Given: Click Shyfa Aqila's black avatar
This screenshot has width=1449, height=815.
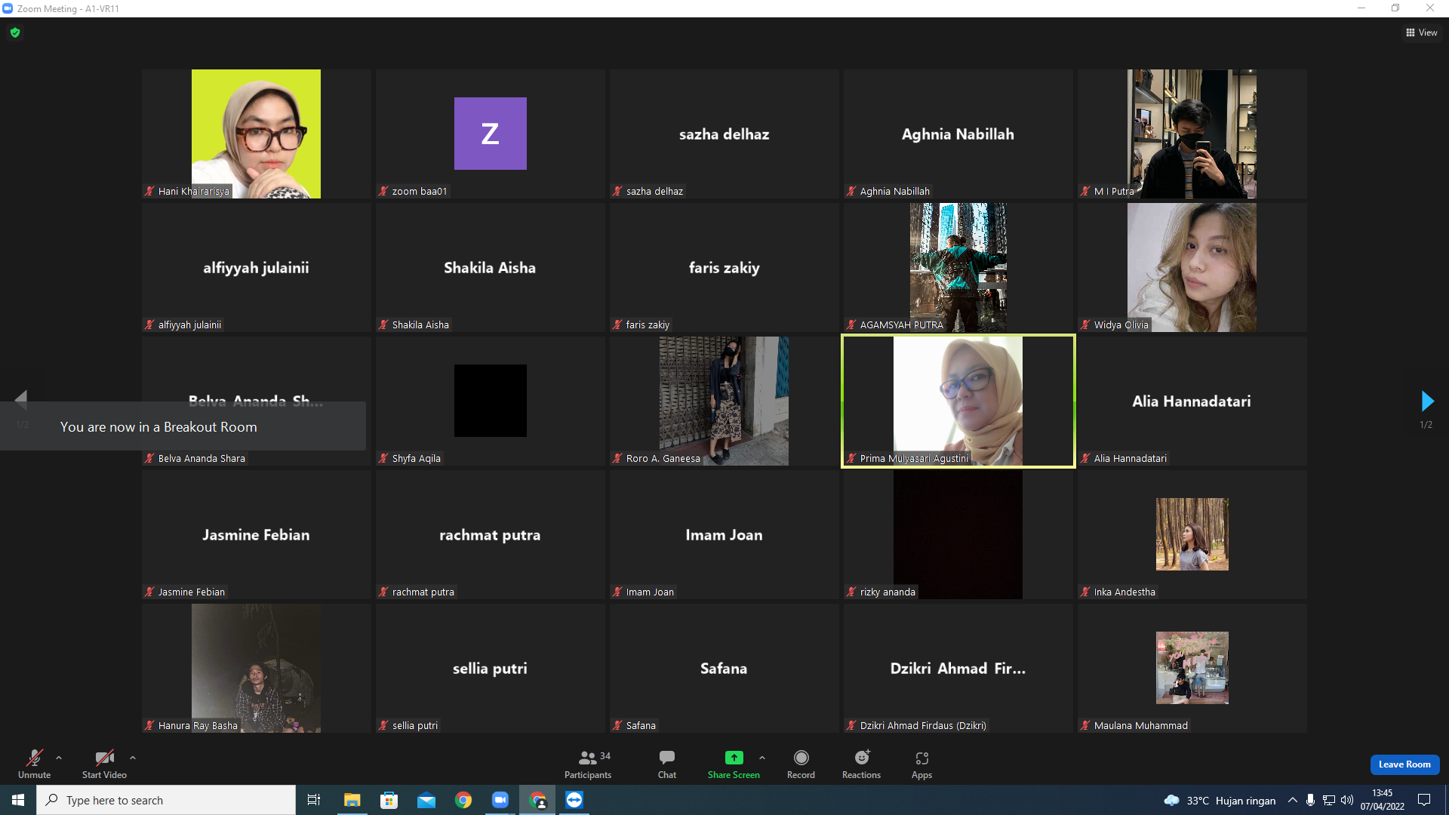Looking at the screenshot, I should (x=490, y=401).
